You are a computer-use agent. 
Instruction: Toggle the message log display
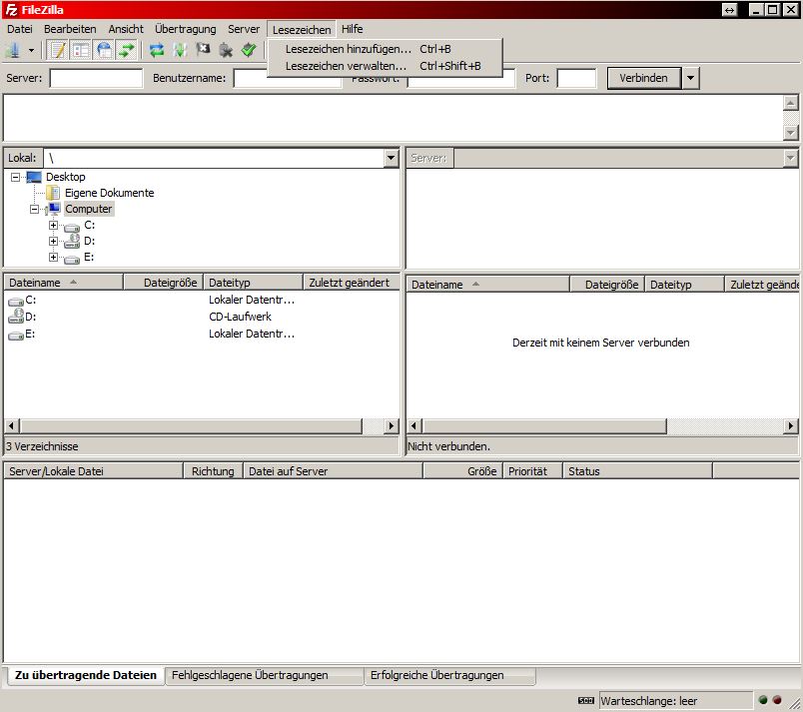[x=58, y=50]
